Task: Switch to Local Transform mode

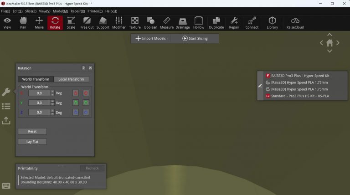Action: [x=71, y=79]
